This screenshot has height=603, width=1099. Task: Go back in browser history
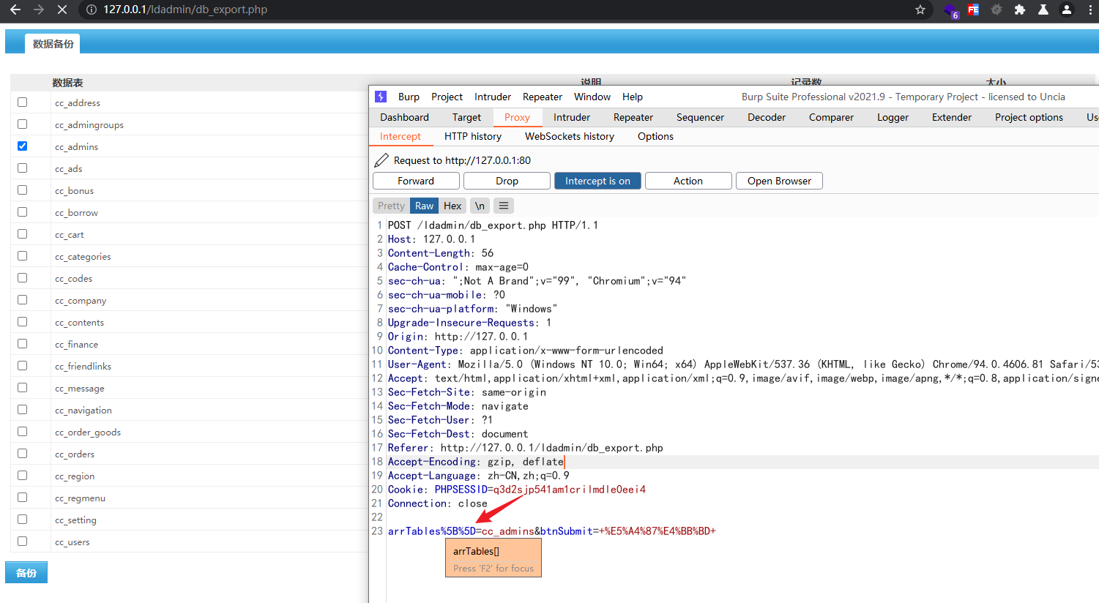point(15,10)
